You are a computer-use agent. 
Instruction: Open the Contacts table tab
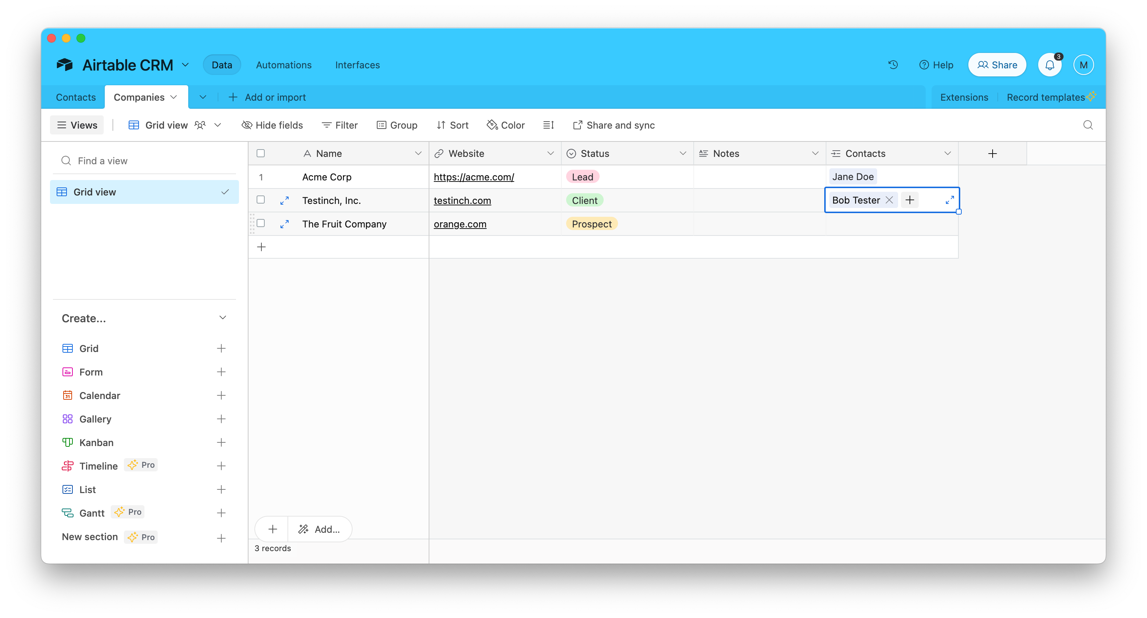pyautogui.click(x=76, y=97)
